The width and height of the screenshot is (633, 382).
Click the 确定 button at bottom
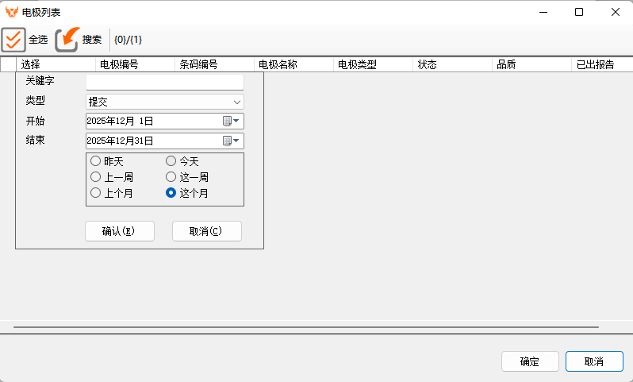[x=530, y=361]
